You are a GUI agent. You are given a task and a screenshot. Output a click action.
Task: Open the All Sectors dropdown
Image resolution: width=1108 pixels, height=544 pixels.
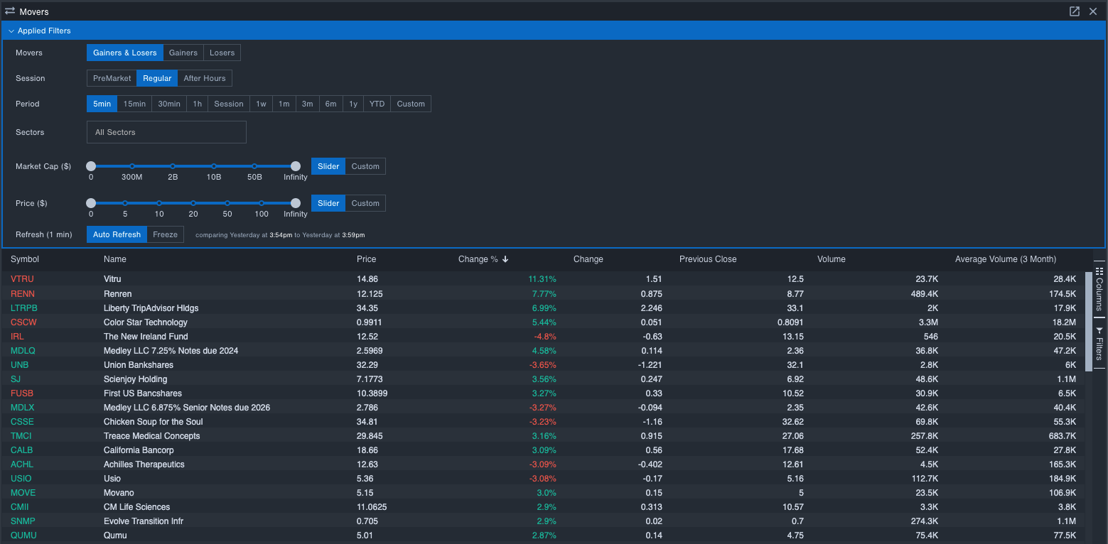(166, 132)
